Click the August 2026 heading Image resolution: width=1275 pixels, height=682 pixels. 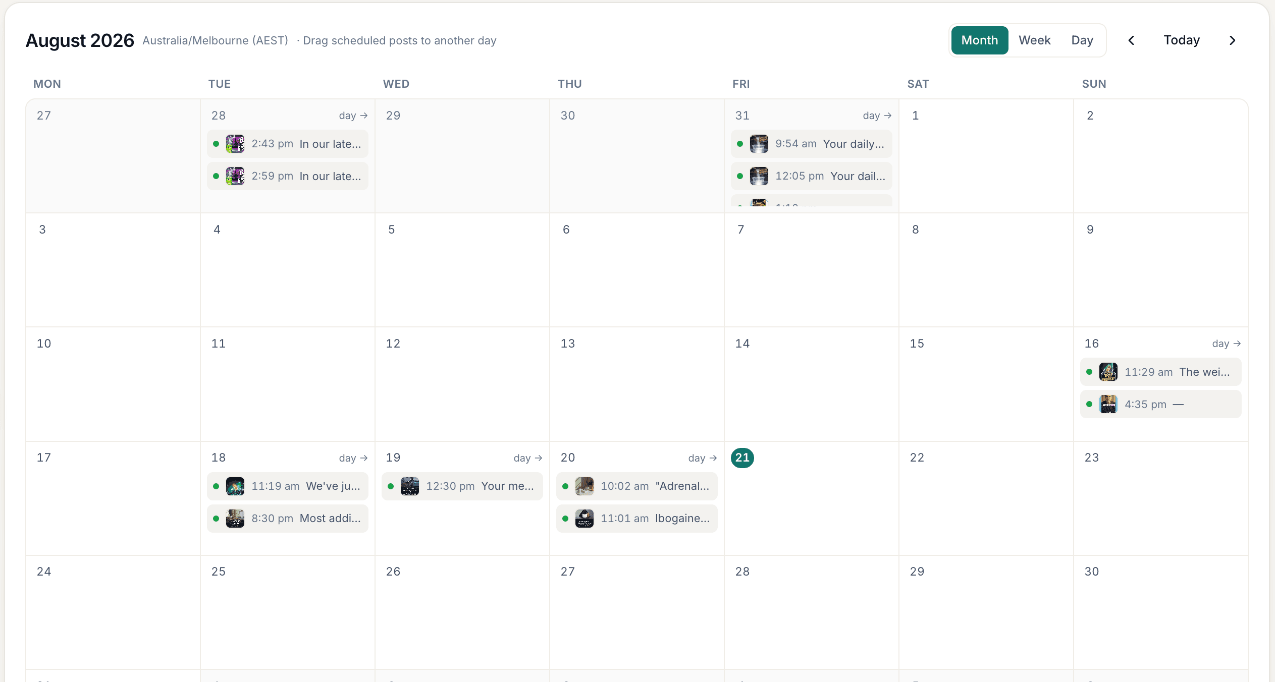[x=80, y=40]
